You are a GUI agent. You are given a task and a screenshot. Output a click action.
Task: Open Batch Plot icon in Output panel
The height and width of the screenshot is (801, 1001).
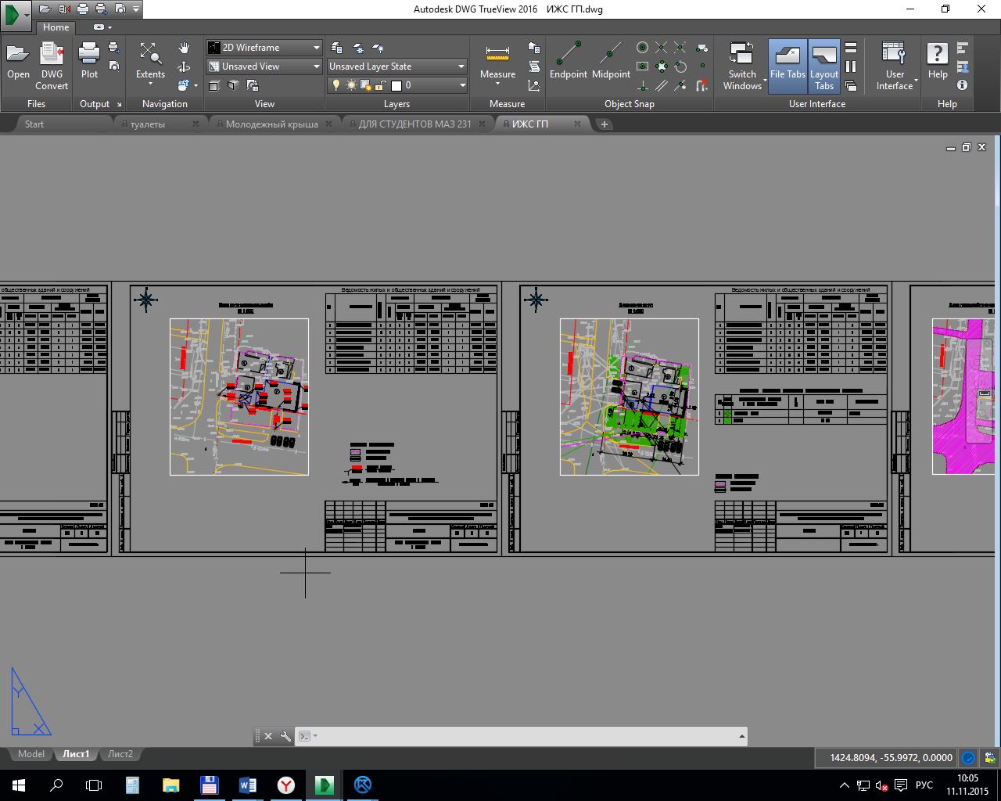click(114, 48)
